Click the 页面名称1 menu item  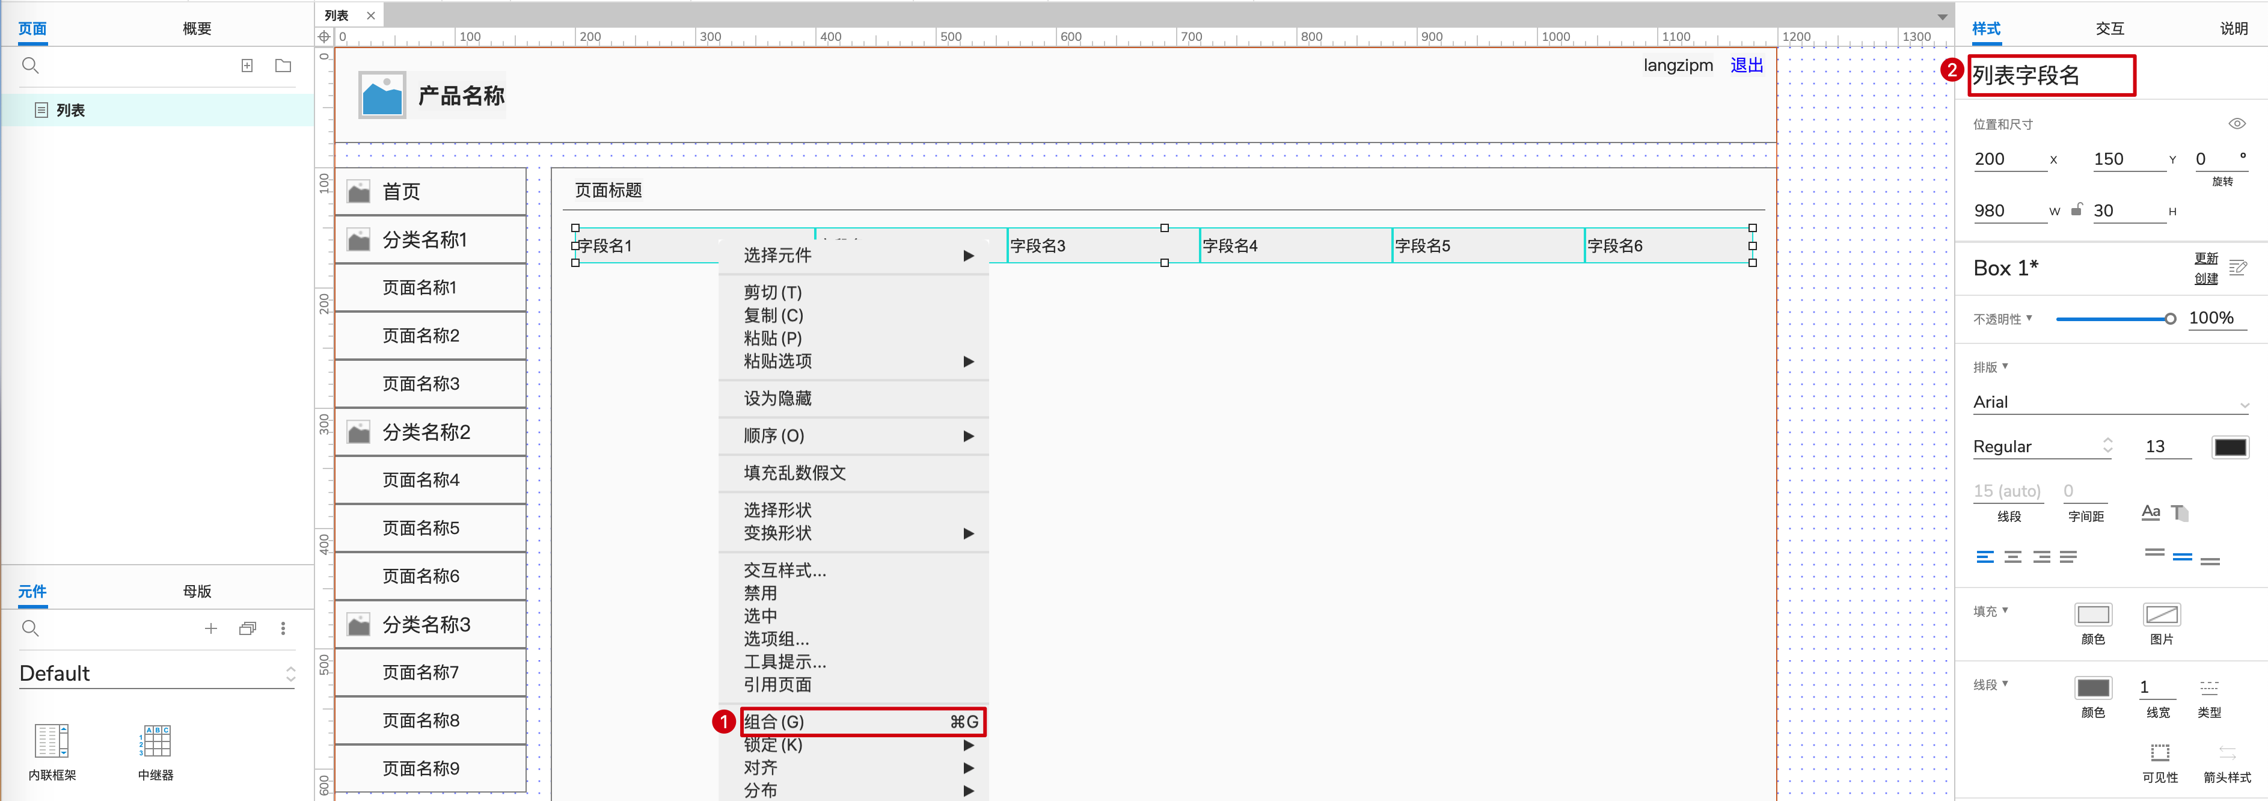pyautogui.click(x=431, y=288)
